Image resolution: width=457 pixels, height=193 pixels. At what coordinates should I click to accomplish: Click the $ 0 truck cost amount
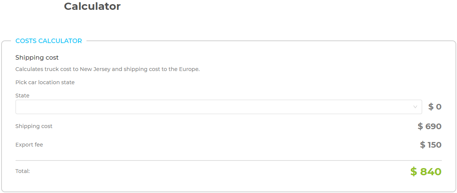click(435, 107)
